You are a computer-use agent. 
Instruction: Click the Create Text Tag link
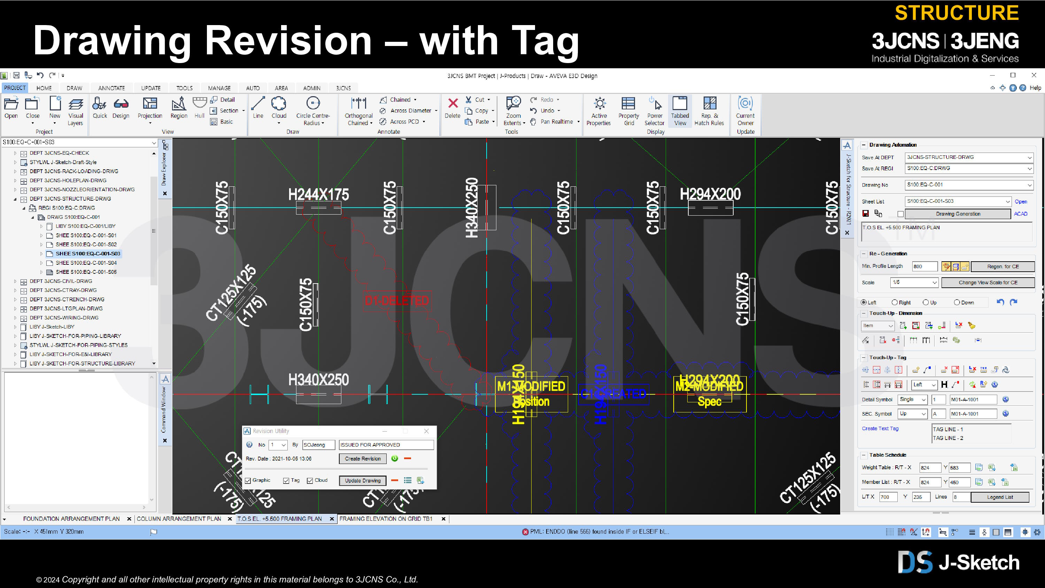tap(880, 428)
